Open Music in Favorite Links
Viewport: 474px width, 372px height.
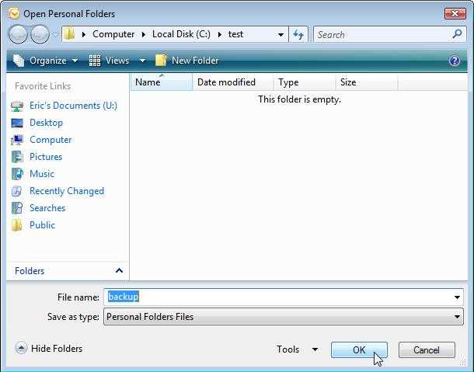tap(42, 174)
